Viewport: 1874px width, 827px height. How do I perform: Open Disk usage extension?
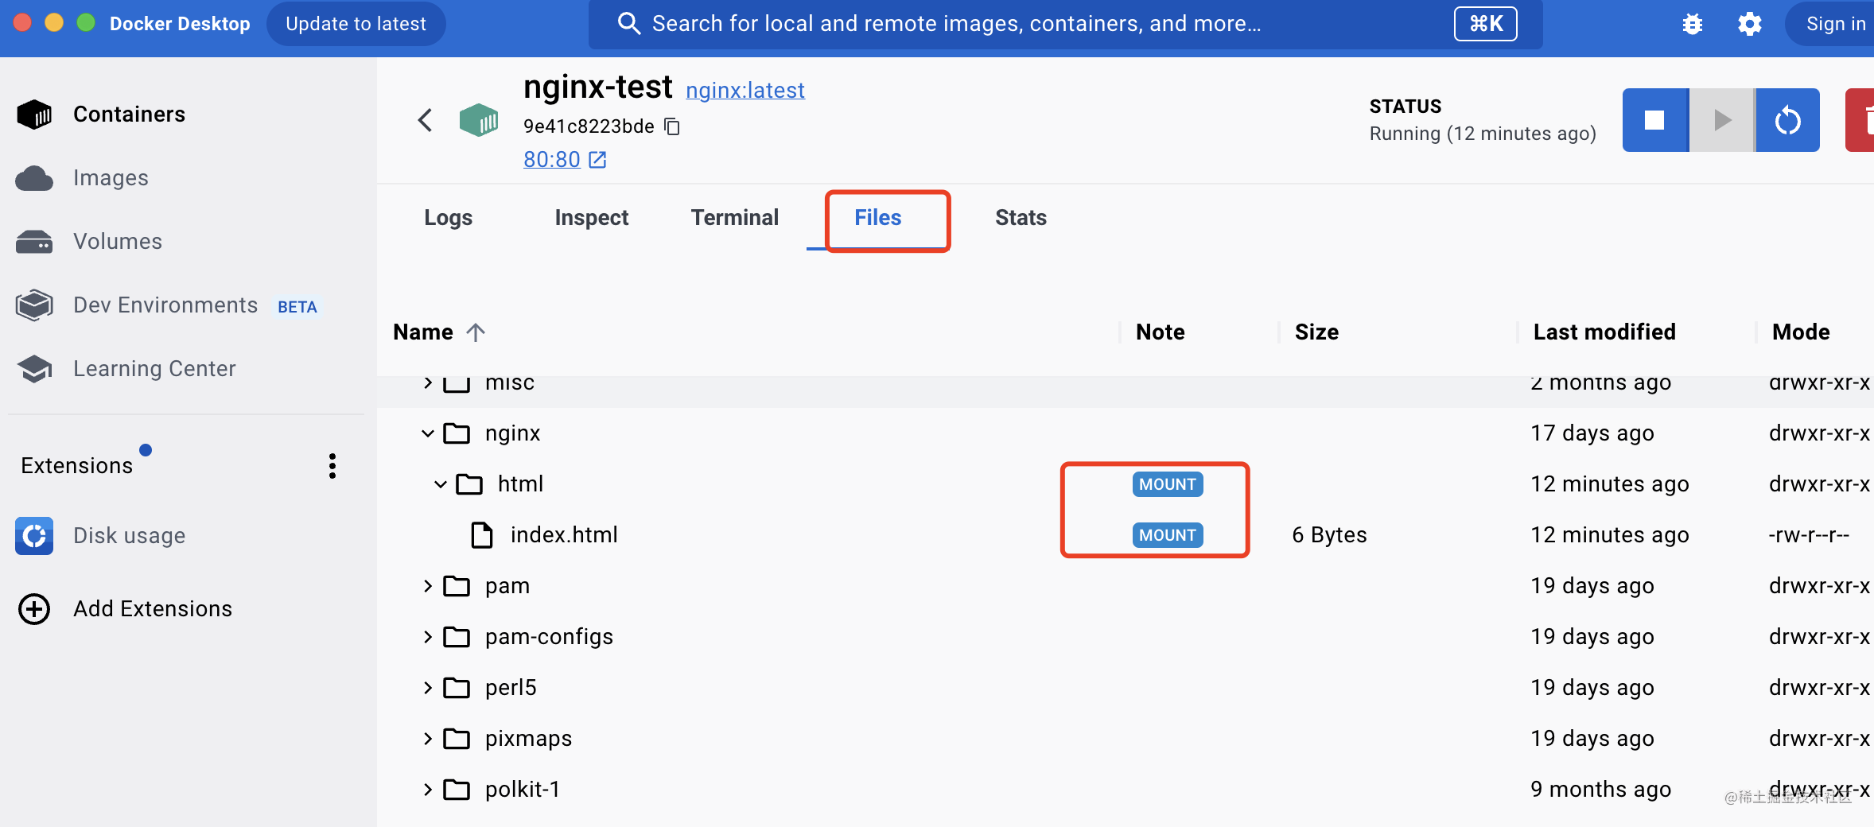click(127, 536)
